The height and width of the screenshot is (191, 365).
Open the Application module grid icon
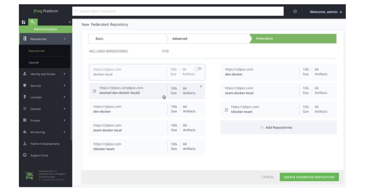click(23, 22)
